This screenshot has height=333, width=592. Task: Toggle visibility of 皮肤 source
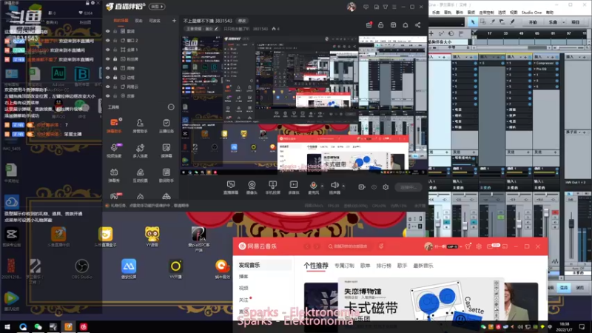tap(107, 96)
